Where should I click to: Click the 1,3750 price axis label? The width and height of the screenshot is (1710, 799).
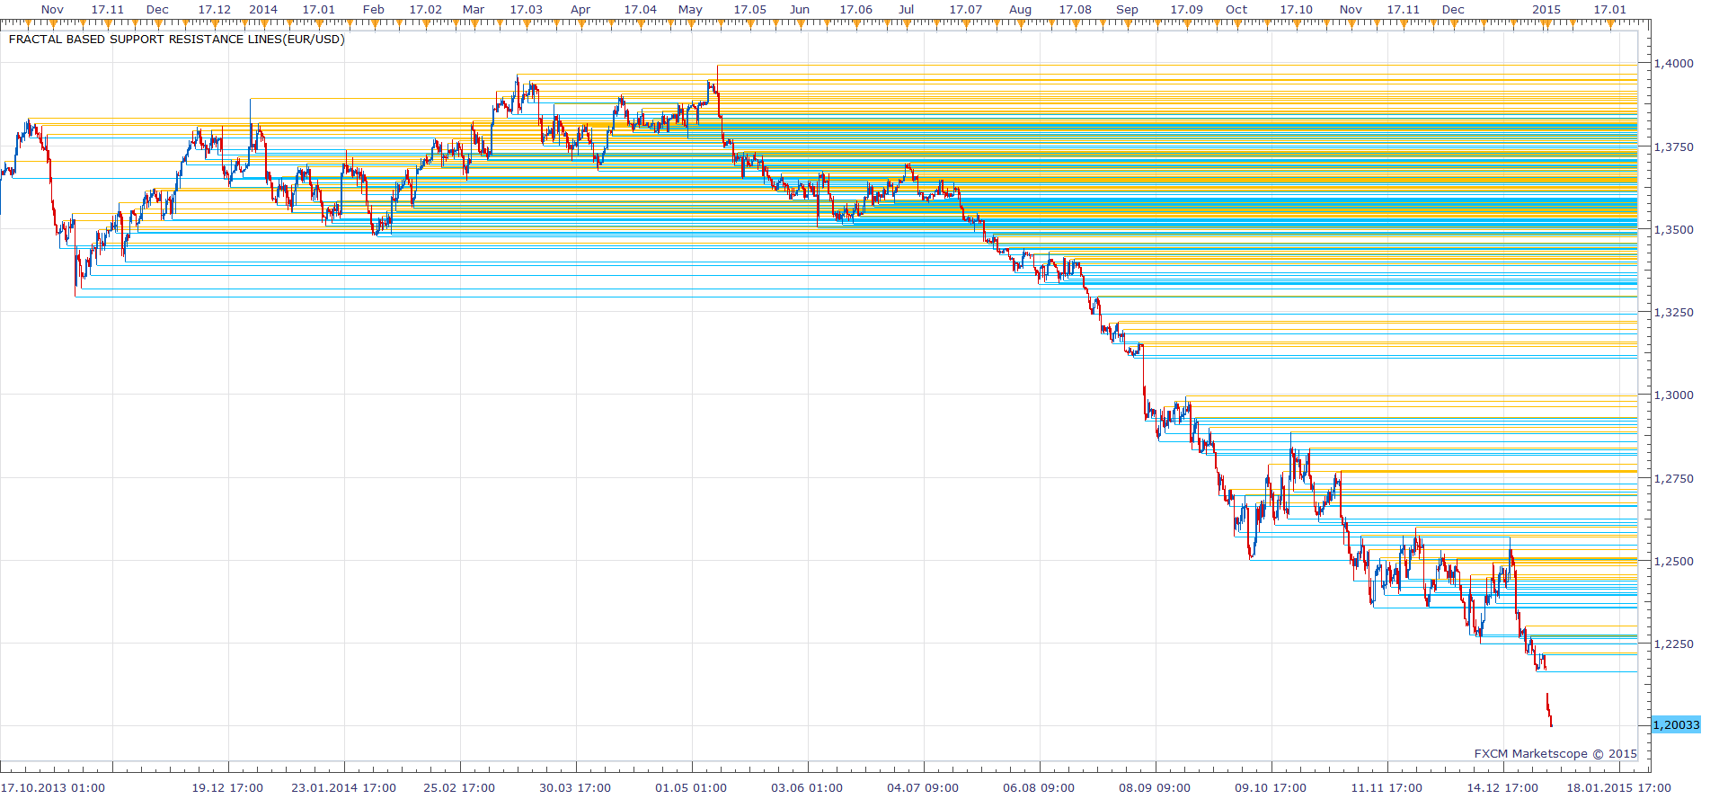(x=1674, y=146)
